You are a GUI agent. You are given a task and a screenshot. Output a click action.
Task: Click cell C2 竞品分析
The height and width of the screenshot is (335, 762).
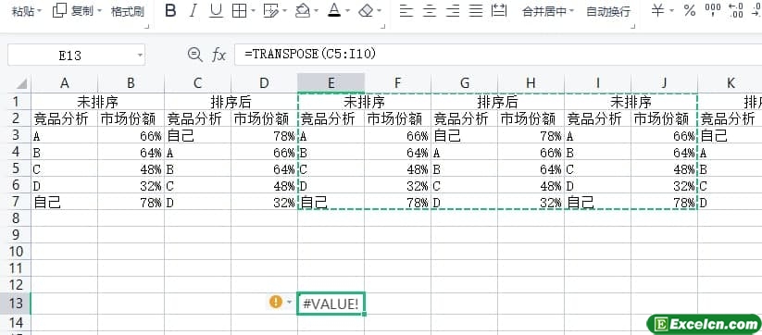click(197, 119)
